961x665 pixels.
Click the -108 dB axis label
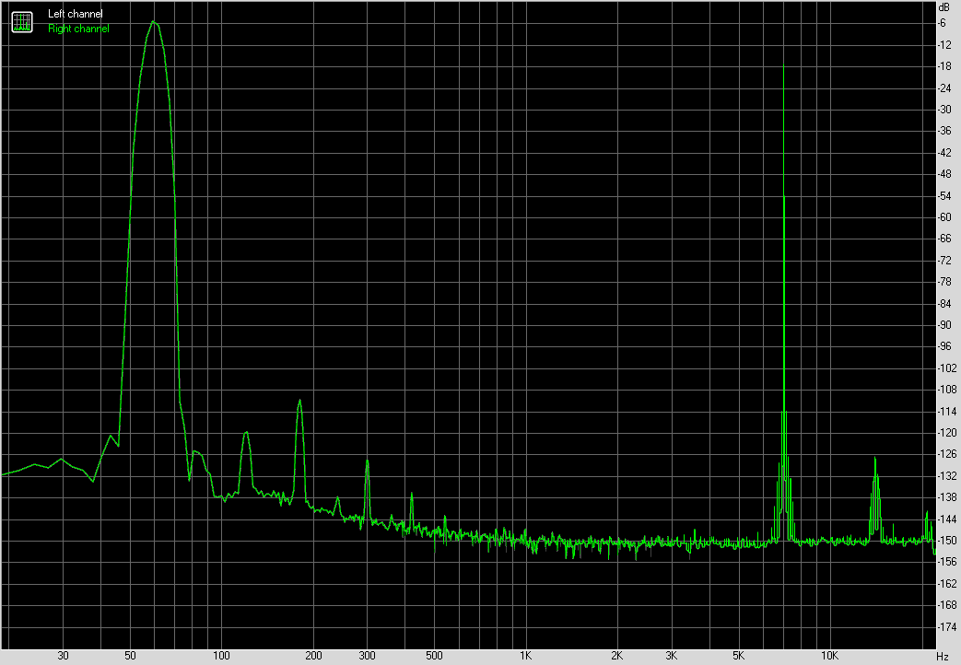(947, 390)
